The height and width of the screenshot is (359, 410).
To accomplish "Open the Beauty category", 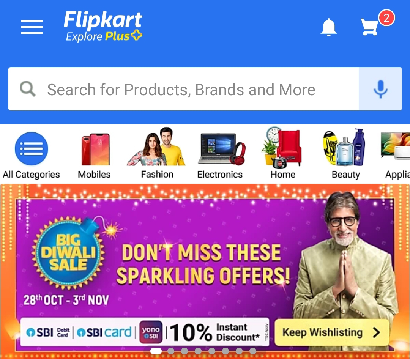I will coord(345,154).
